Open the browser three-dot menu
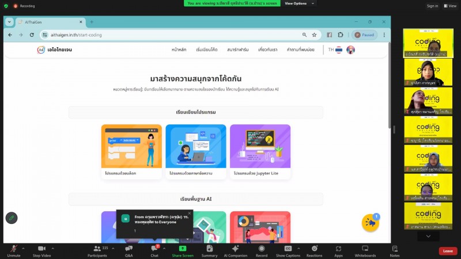The image size is (461, 259). pos(384,35)
